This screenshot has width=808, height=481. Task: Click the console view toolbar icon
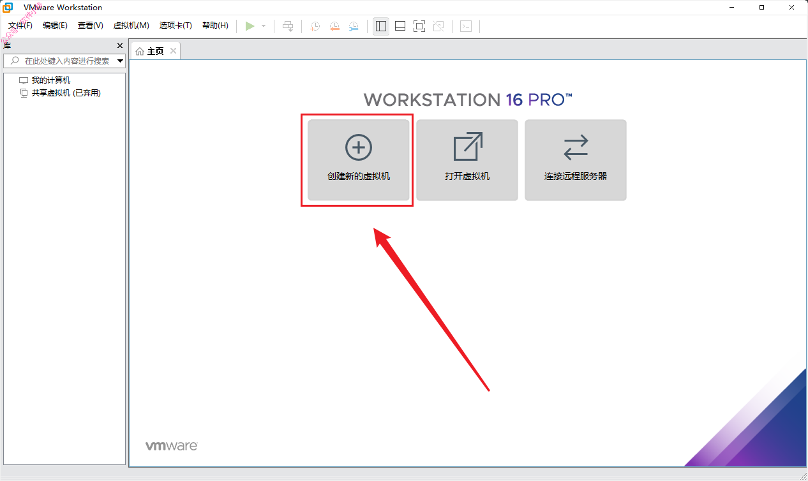(x=466, y=26)
